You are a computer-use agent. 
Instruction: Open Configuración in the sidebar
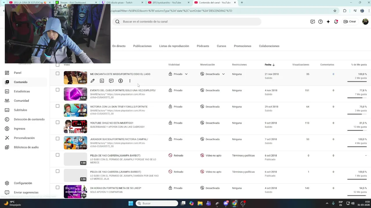23,183
